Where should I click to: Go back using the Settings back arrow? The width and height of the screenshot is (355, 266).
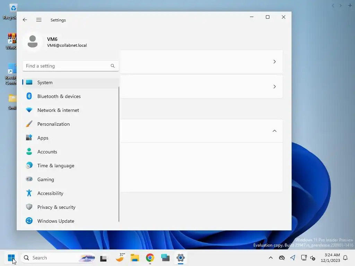(25, 20)
